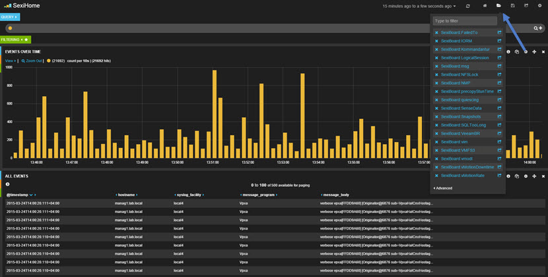This screenshot has height=277, width=548.
Task: Open dashboard settings gear in top bar
Action: (x=539, y=5)
